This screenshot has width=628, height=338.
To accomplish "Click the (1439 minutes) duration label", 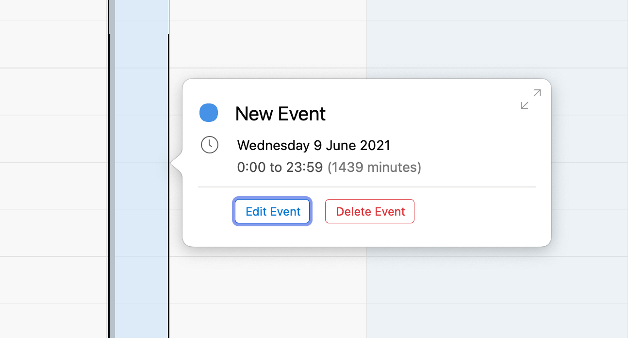I will coord(374,168).
